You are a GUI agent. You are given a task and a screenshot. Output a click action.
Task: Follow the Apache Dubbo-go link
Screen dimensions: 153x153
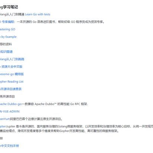tap(11, 104)
